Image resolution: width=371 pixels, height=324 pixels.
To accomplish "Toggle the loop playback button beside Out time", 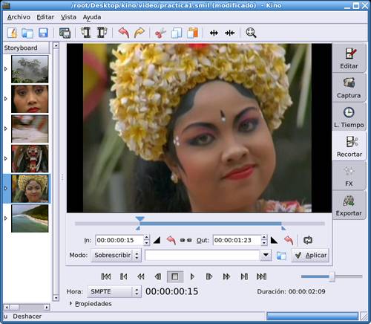I will (308, 240).
